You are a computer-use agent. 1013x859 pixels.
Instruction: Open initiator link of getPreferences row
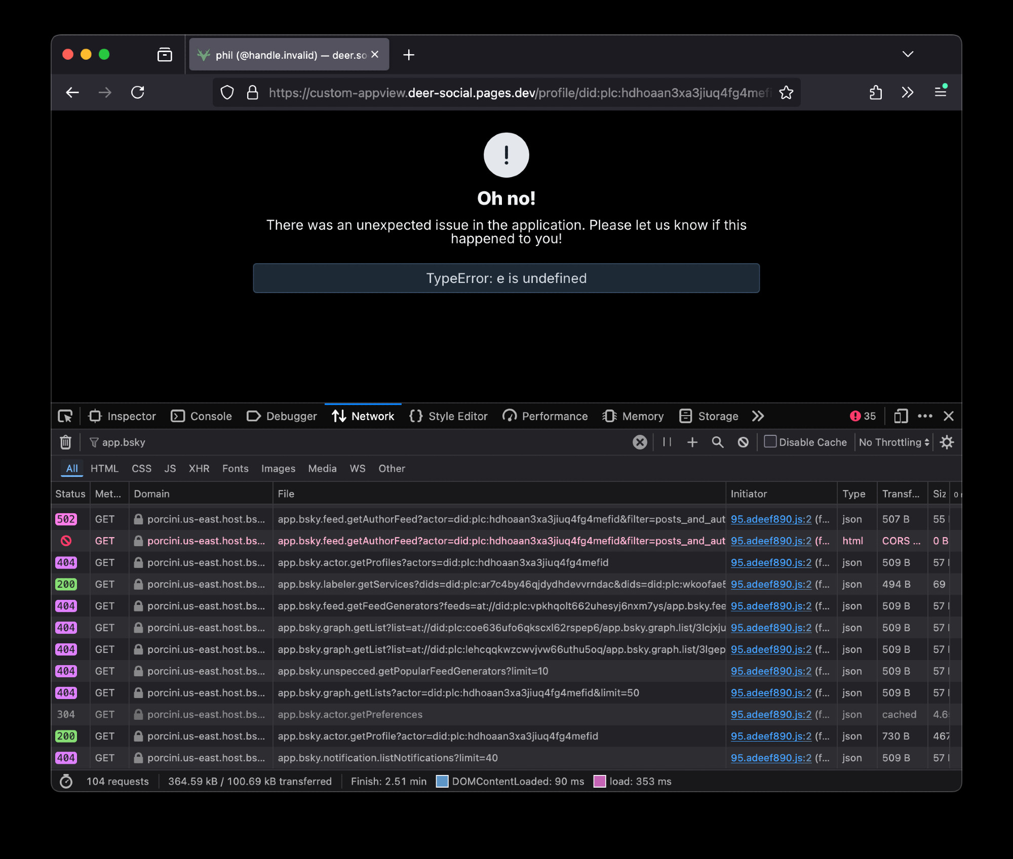click(x=771, y=715)
